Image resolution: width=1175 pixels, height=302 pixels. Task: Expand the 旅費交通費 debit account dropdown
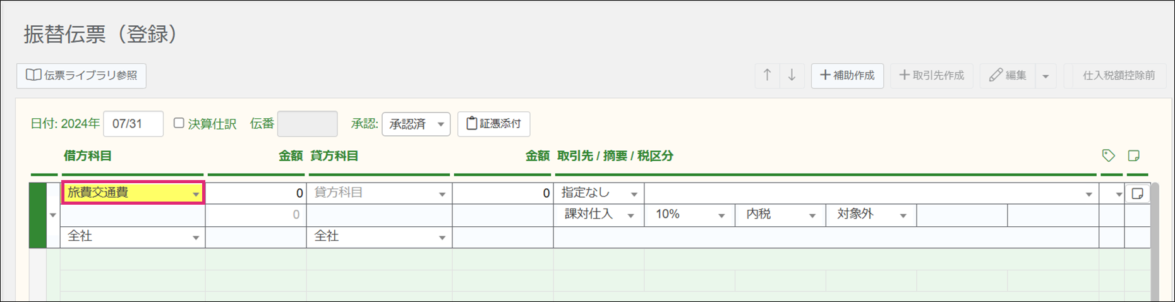tap(196, 194)
